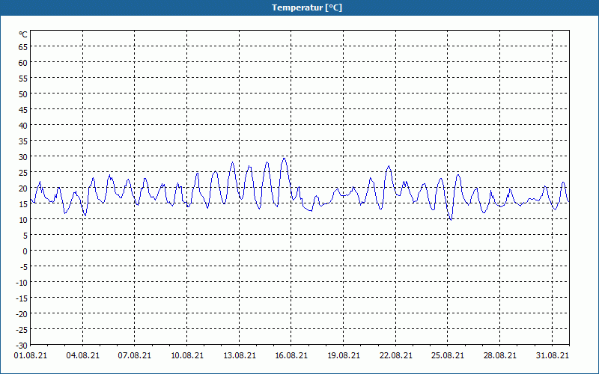Image resolution: width=599 pixels, height=374 pixels.
Task: Select date label 16.08.21
Action: [291, 355]
